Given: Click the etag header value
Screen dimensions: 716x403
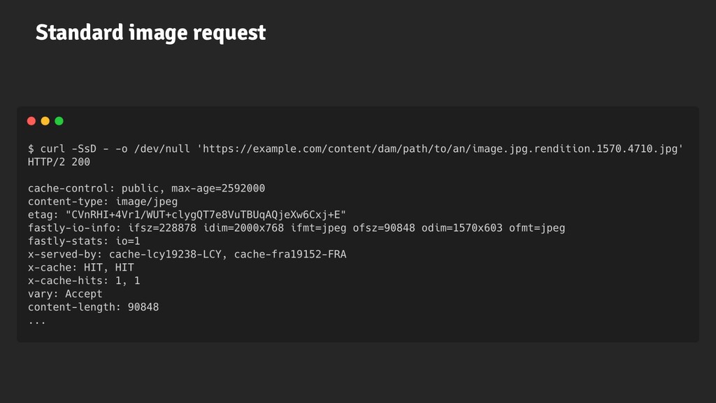Looking at the screenshot, I should pyautogui.click(x=206, y=215).
